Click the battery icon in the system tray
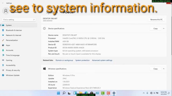This screenshot has height=96, width=172. tap(157, 93)
